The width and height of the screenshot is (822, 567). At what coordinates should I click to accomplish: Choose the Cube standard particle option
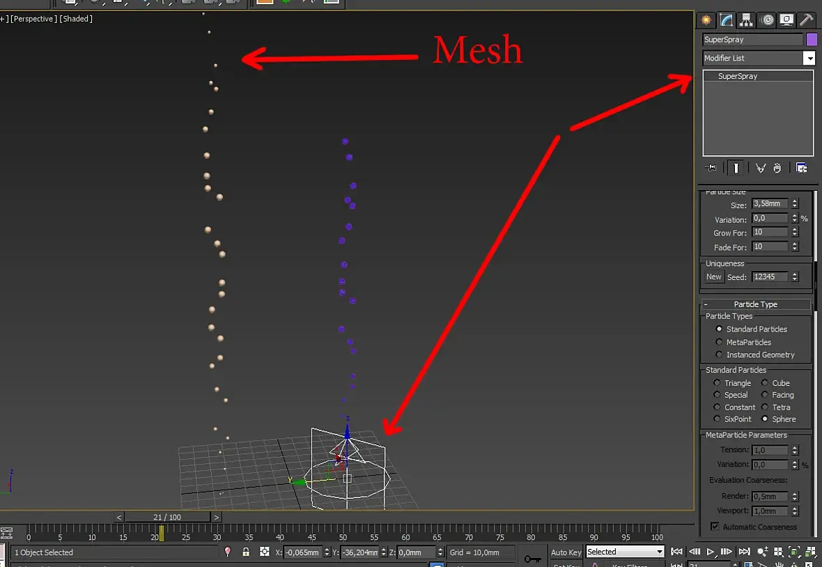(765, 382)
